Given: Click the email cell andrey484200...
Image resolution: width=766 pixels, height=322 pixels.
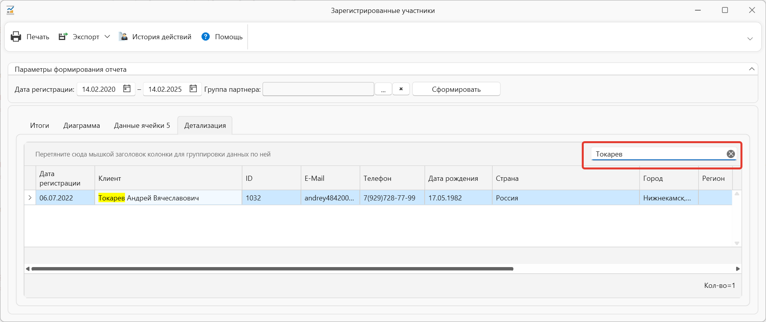Looking at the screenshot, I should pyautogui.click(x=330, y=198).
